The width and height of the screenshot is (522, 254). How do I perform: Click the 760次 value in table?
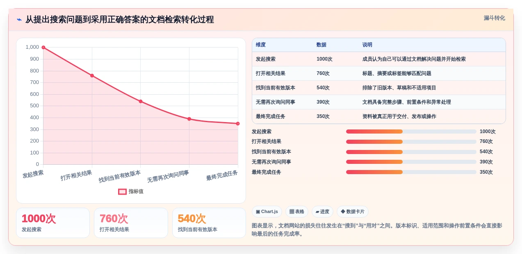pos(323,73)
